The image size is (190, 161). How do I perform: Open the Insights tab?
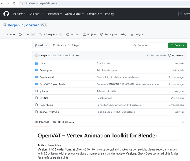137,34
